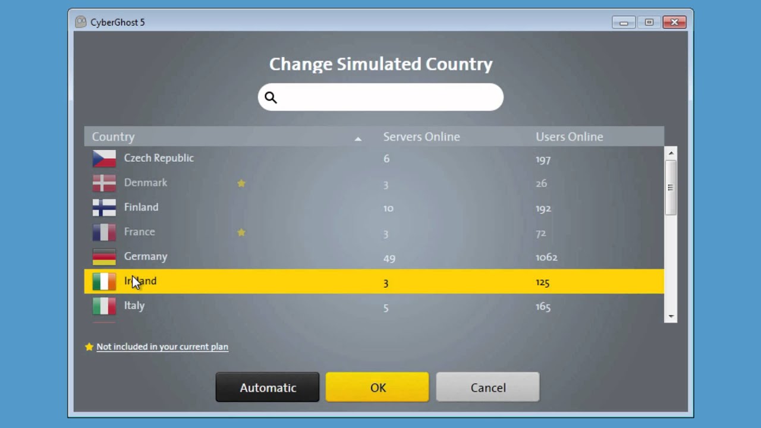The image size is (761, 428).
Task: Click the Ireland flag icon
Action: click(104, 281)
